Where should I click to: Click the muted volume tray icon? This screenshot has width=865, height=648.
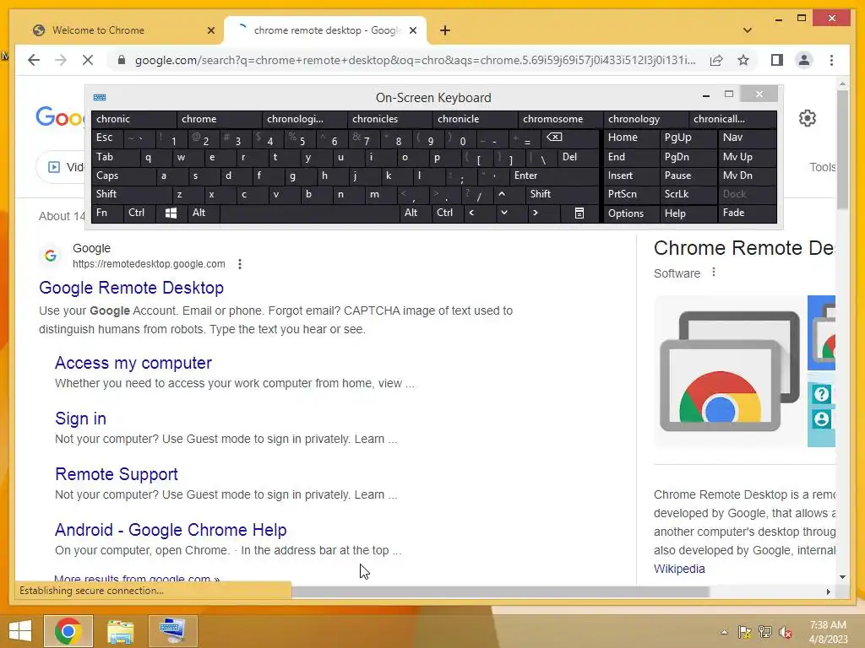point(785,633)
